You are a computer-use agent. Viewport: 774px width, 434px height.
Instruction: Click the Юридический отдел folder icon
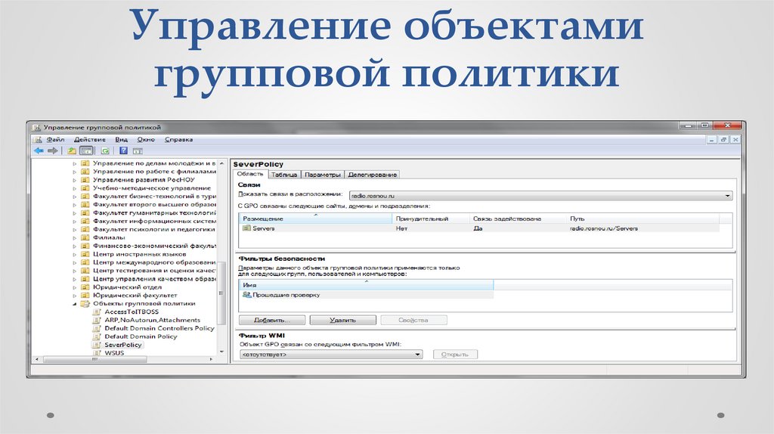[x=85, y=287]
